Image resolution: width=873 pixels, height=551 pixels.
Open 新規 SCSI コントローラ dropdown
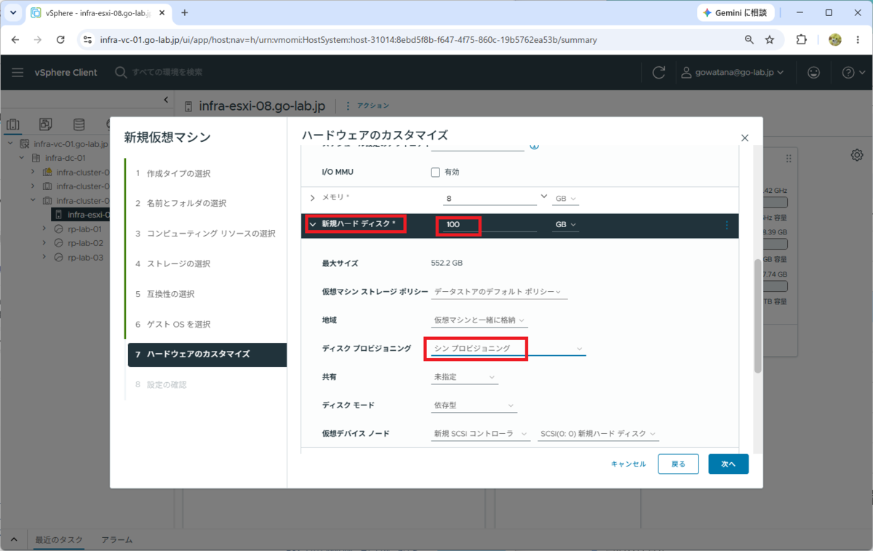click(480, 433)
